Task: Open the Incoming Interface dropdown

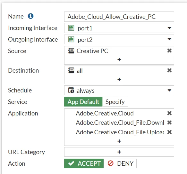Action: point(119,28)
